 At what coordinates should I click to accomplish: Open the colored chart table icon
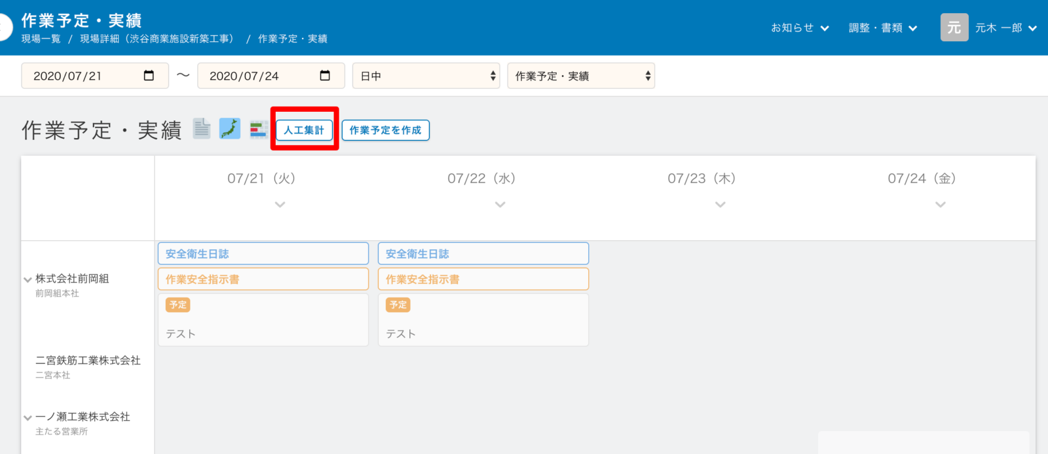[258, 129]
